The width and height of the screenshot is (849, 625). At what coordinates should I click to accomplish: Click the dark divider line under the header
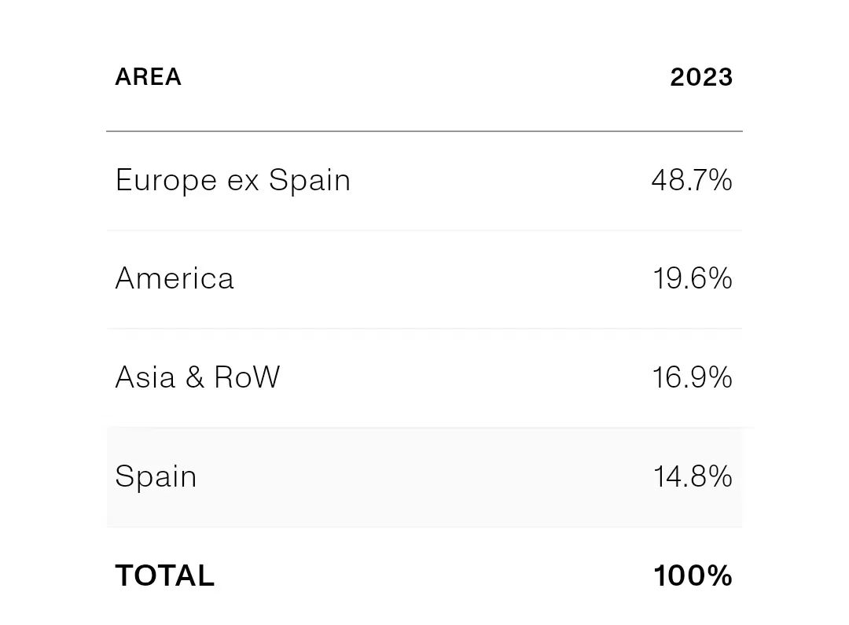click(424, 131)
